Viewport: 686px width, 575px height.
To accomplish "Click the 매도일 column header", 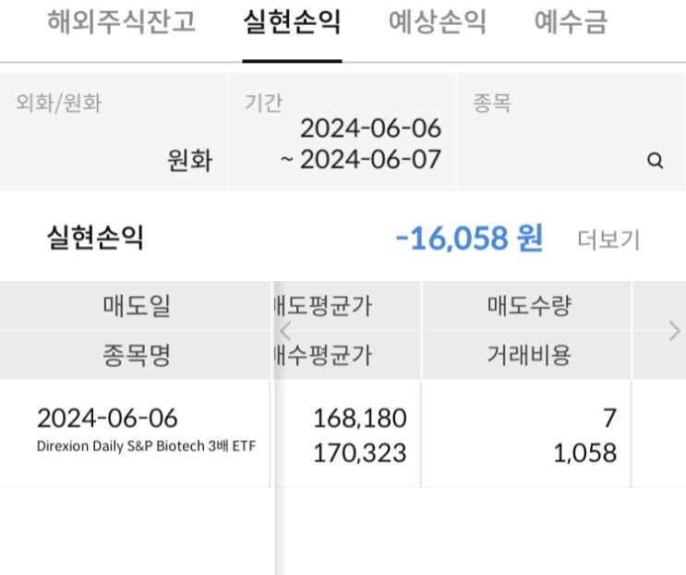I will coord(137,306).
